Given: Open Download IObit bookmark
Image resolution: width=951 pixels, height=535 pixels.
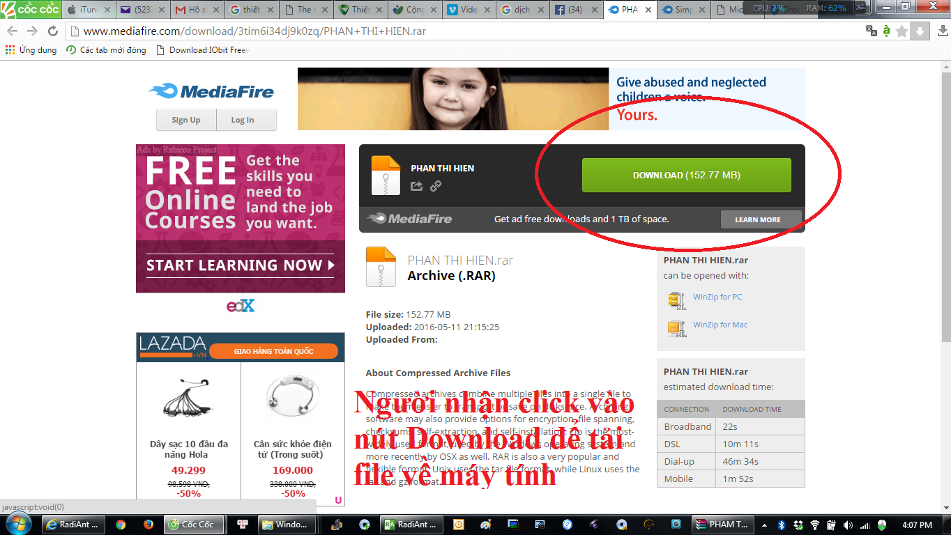Looking at the screenshot, I should [203, 50].
